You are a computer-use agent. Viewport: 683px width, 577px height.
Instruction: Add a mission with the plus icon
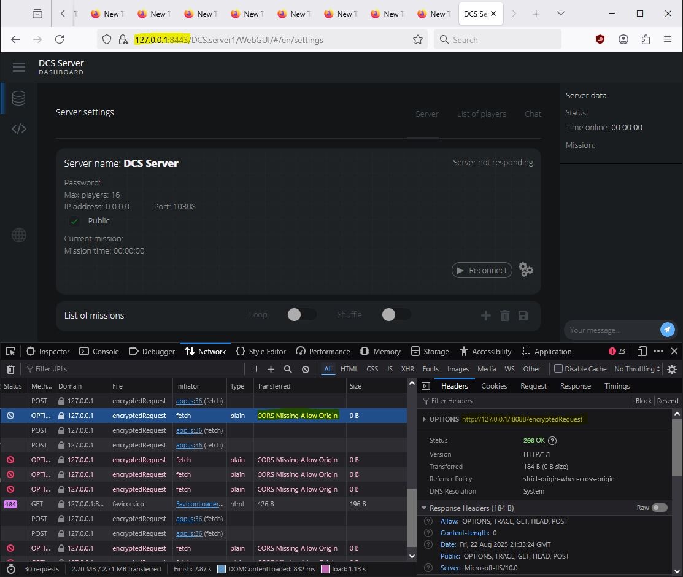[x=485, y=316]
